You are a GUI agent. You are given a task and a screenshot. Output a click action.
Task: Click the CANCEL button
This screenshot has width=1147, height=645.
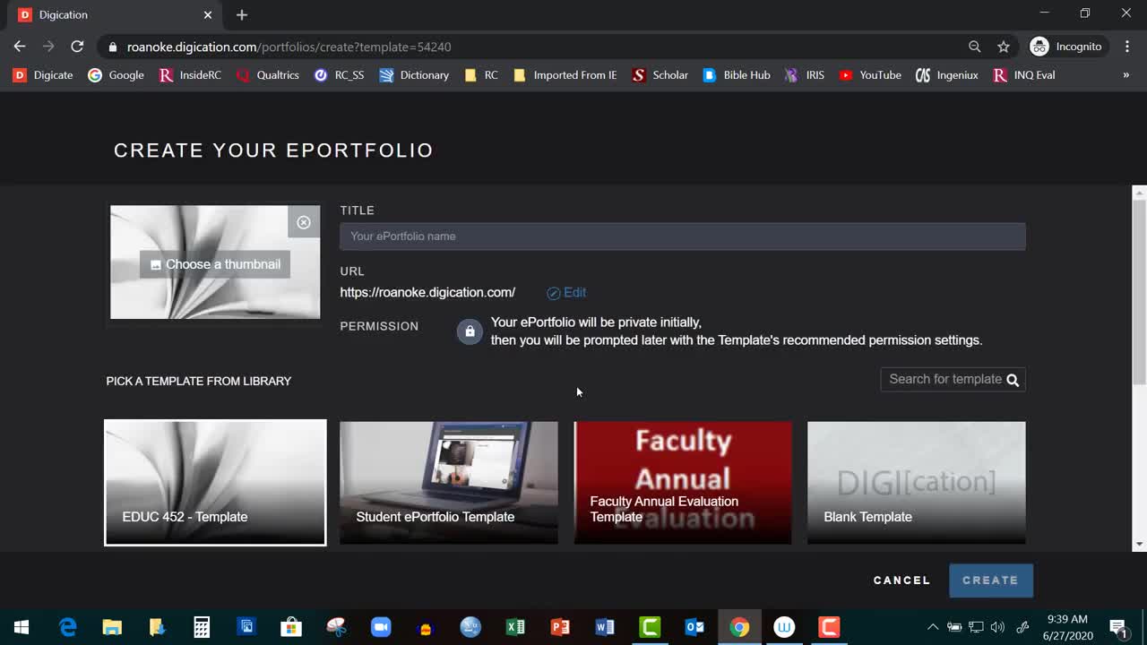pyautogui.click(x=902, y=580)
